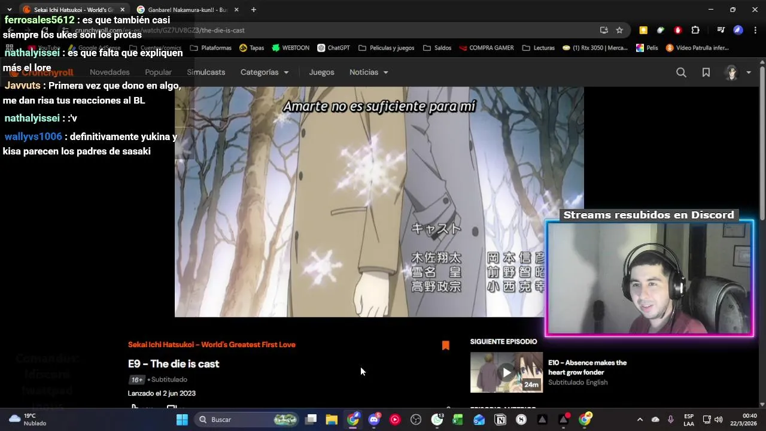
Task: Open WEBTOON bookmark
Action: coord(290,48)
